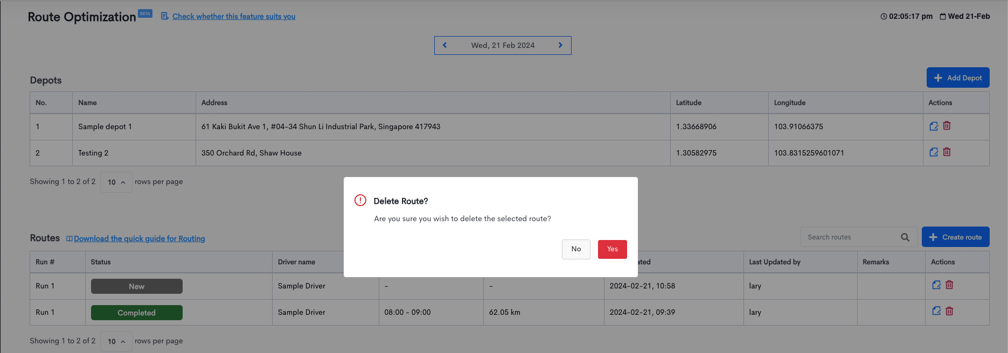Viewport: 1008px width, 353px height.
Task: Advance to next date with right chevron
Action: pos(560,45)
